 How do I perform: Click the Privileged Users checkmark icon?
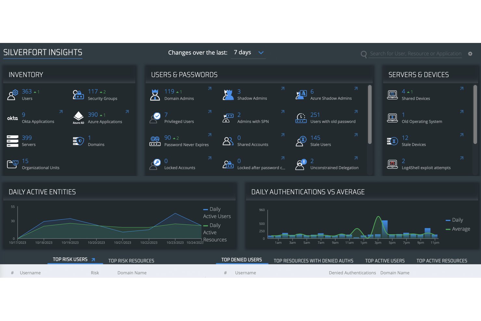(155, 118)
